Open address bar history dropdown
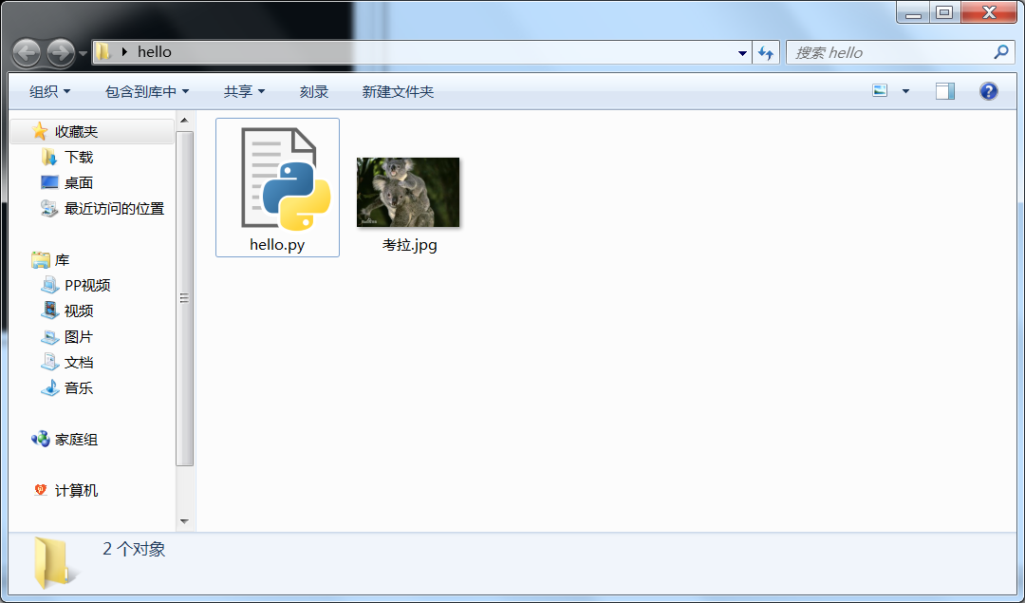Image resolution: width=1025 pixels, height=603 pixels. [x=742, y=53]
